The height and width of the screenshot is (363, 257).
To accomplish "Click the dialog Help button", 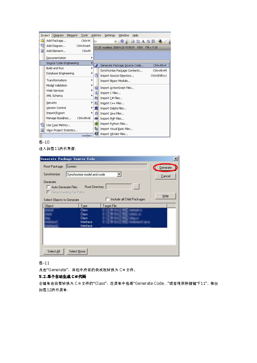I will (x=165, y=196).
